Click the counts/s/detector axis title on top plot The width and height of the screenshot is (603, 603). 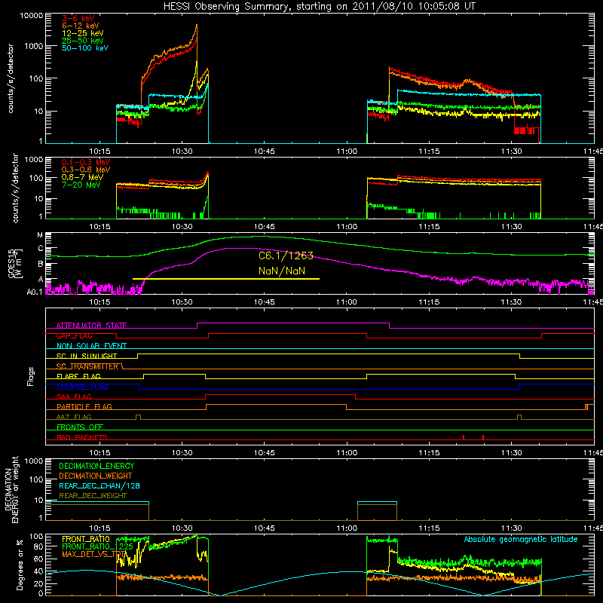click(11, 78)
